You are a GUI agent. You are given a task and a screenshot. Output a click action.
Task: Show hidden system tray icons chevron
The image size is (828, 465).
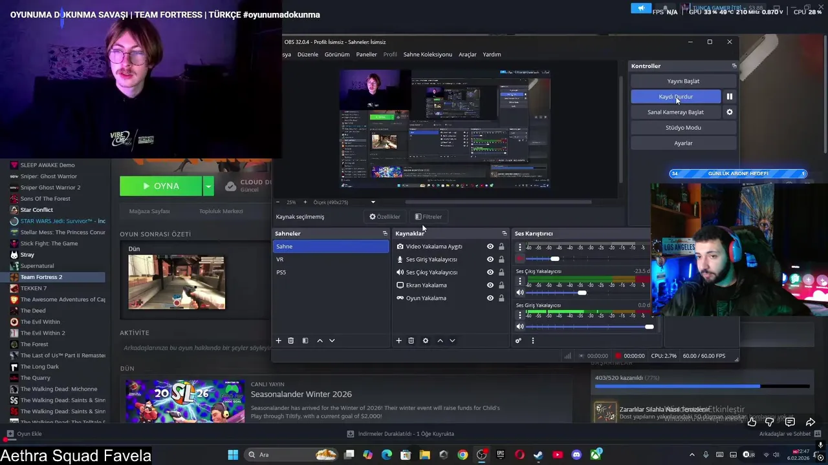[x=692, y=455]
